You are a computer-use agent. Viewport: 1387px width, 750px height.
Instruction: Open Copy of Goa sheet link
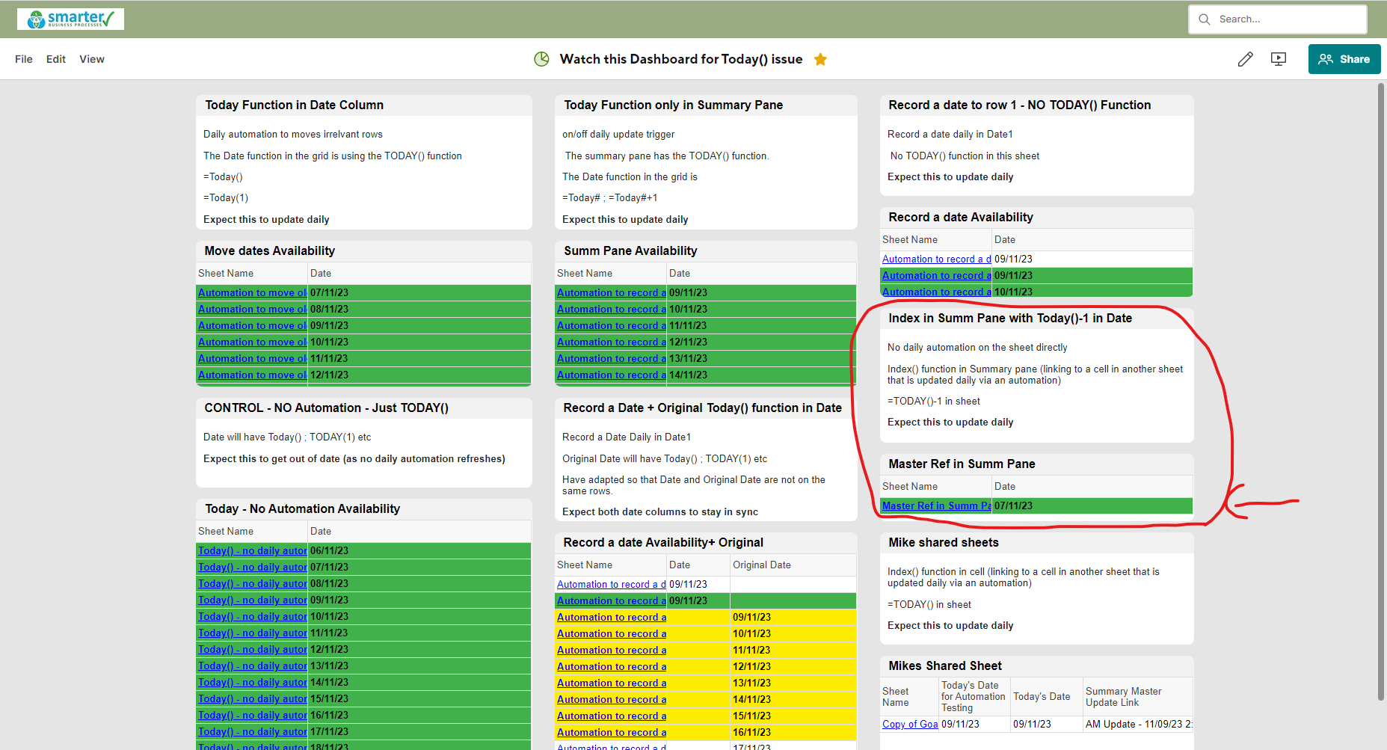point(910,725)
